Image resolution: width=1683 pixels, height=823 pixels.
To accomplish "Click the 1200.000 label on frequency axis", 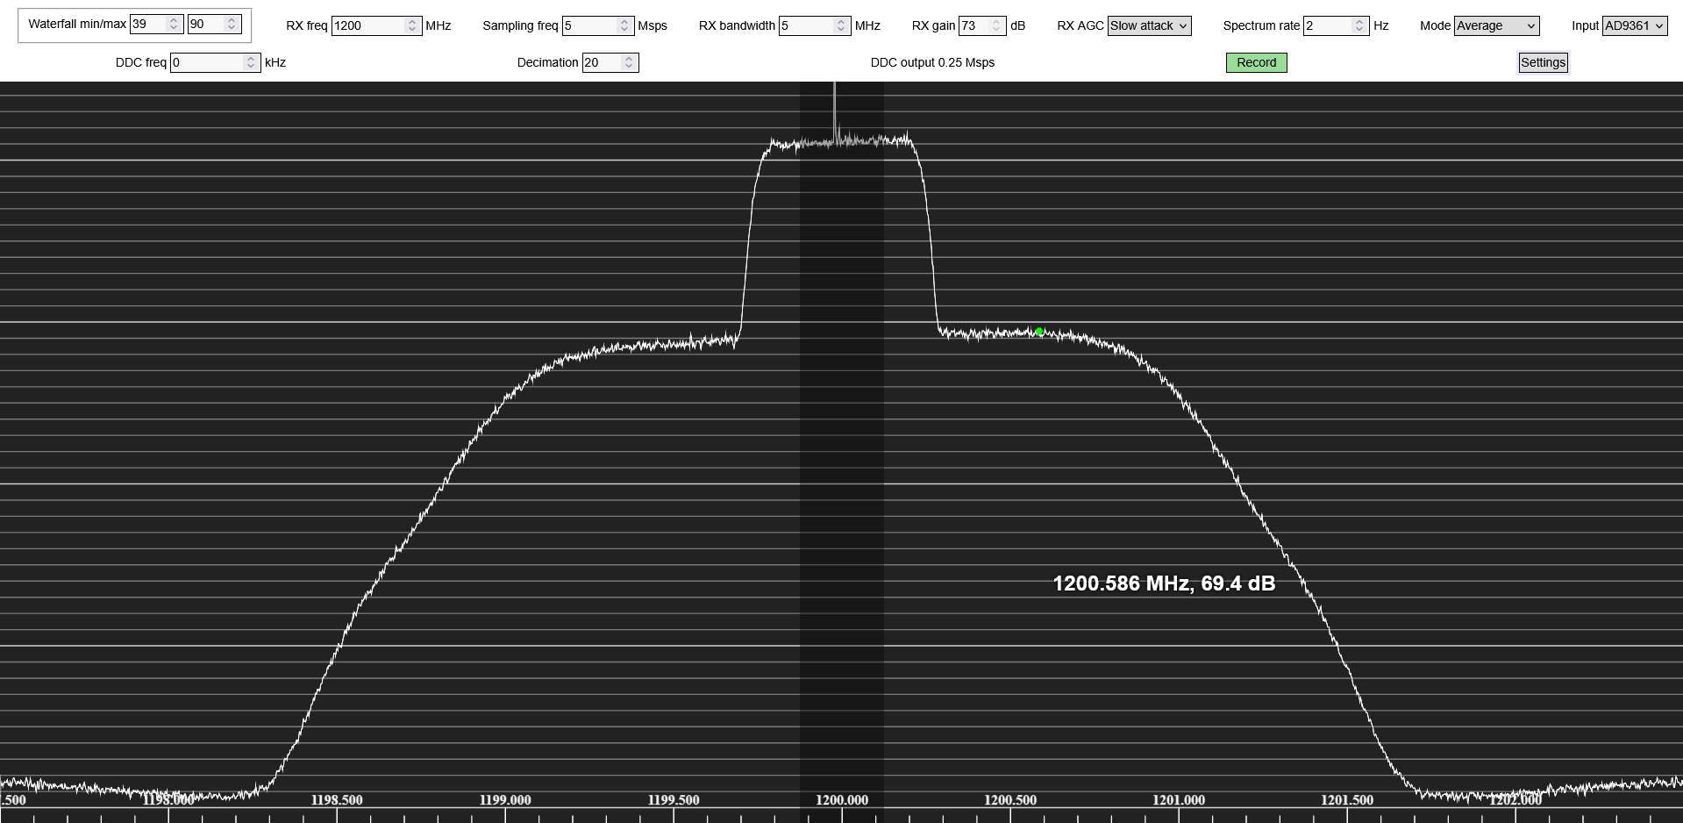I will tap(842, 799).
